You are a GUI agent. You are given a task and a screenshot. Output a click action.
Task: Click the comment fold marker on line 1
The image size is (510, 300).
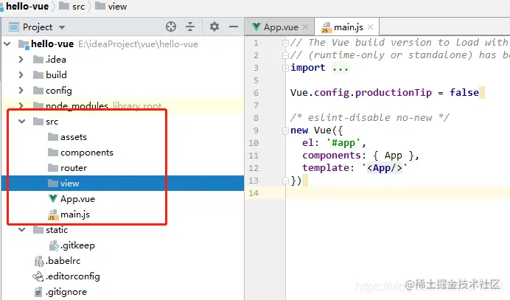pyautogui.click(x=285, y=43)
